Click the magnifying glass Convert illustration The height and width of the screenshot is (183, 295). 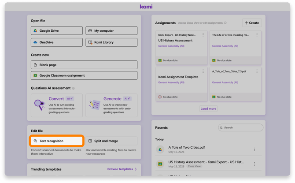[x=40, y=105]
